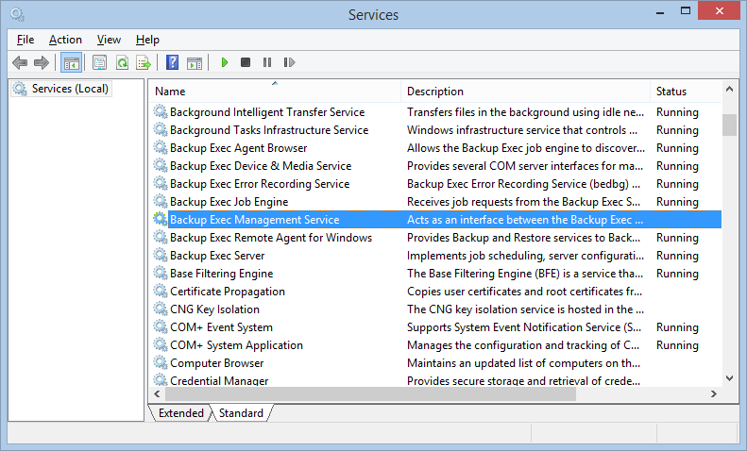The height and width of the screenshot is (451, 747).
Task: Click vertical scrollbar up arrow
Action: pos(729,89)
